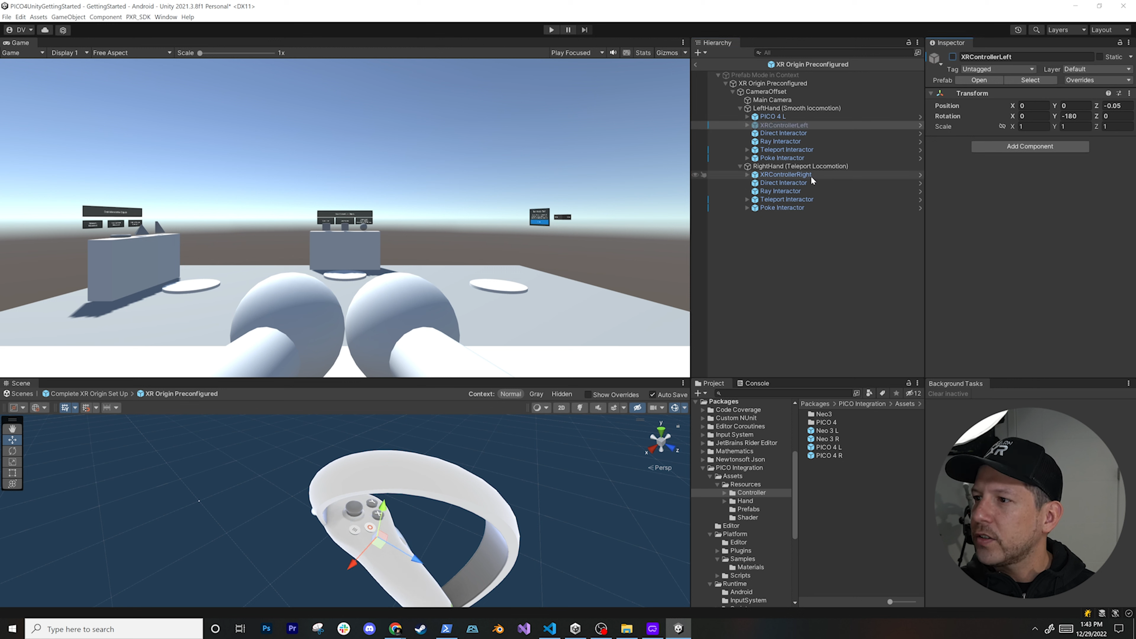Viewport: 1136px width, 639px height.
Task: Open the Window menu
Action: click(x=166, y=17)
